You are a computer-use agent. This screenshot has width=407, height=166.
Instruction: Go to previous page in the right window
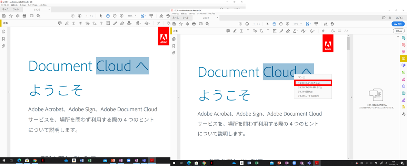click(240, 24)
